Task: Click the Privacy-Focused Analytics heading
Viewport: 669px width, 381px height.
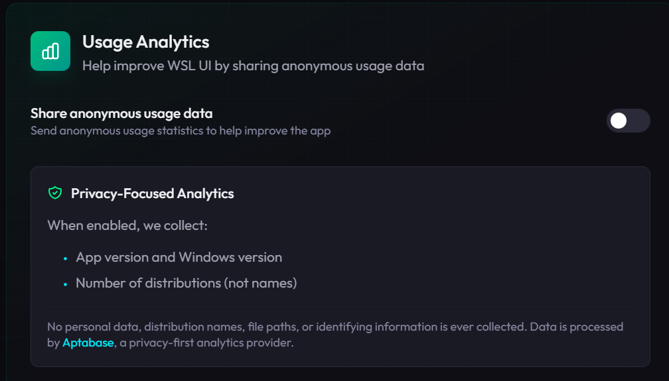Action: [152, 193]
